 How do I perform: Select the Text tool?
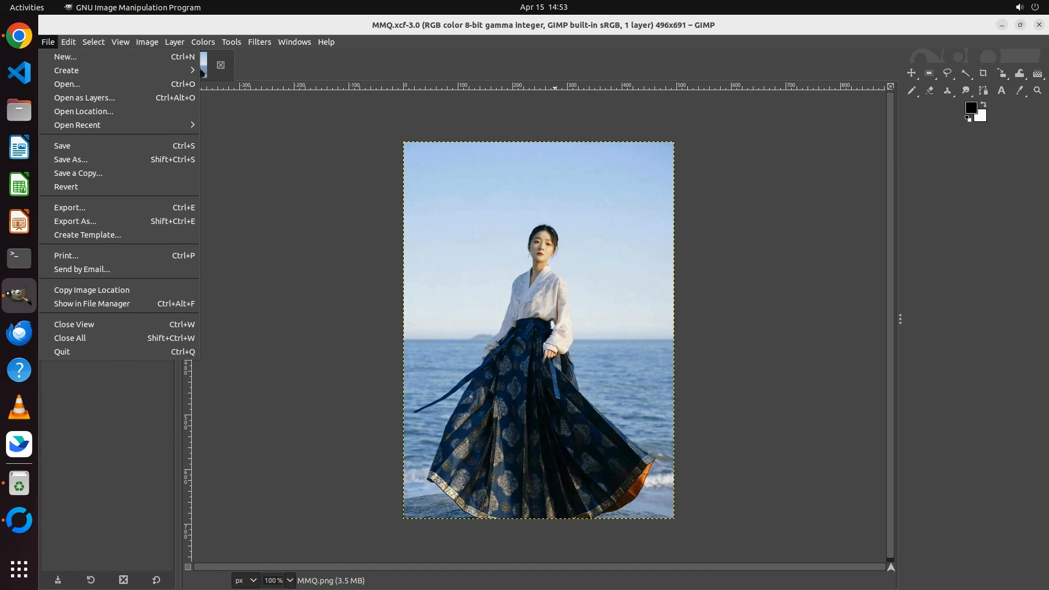coord(1001,91)
